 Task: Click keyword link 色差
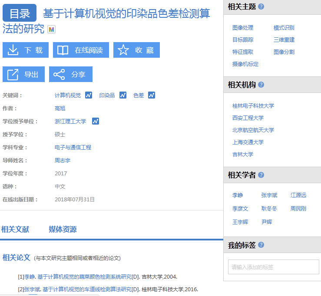[x=139, y=95]
